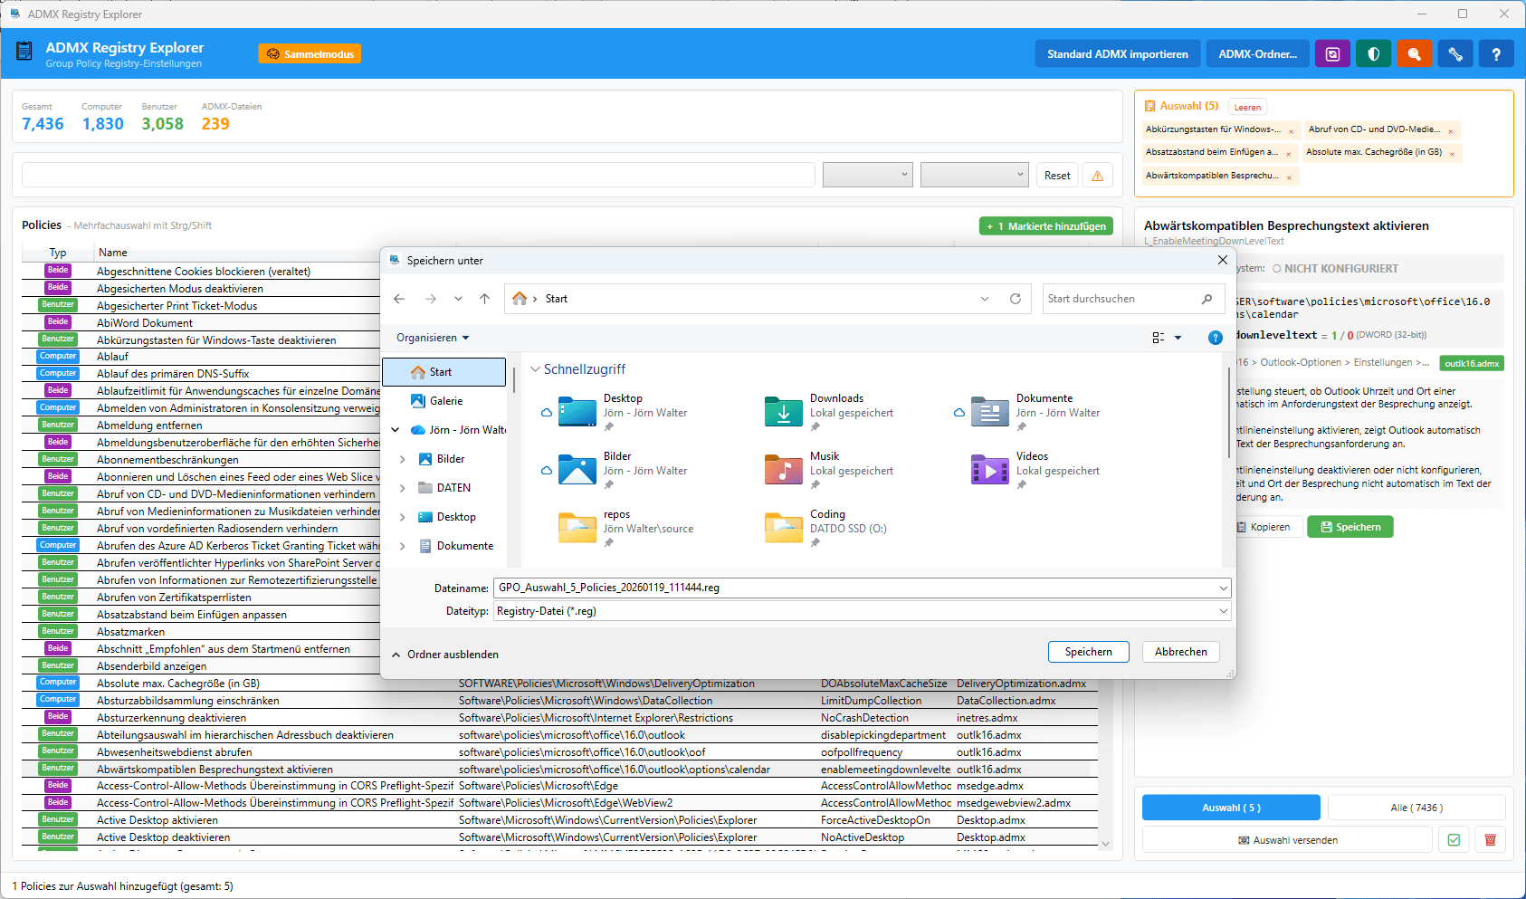
Task: Open the Dateityp dropdown
Action: click(x=862, y=611)
